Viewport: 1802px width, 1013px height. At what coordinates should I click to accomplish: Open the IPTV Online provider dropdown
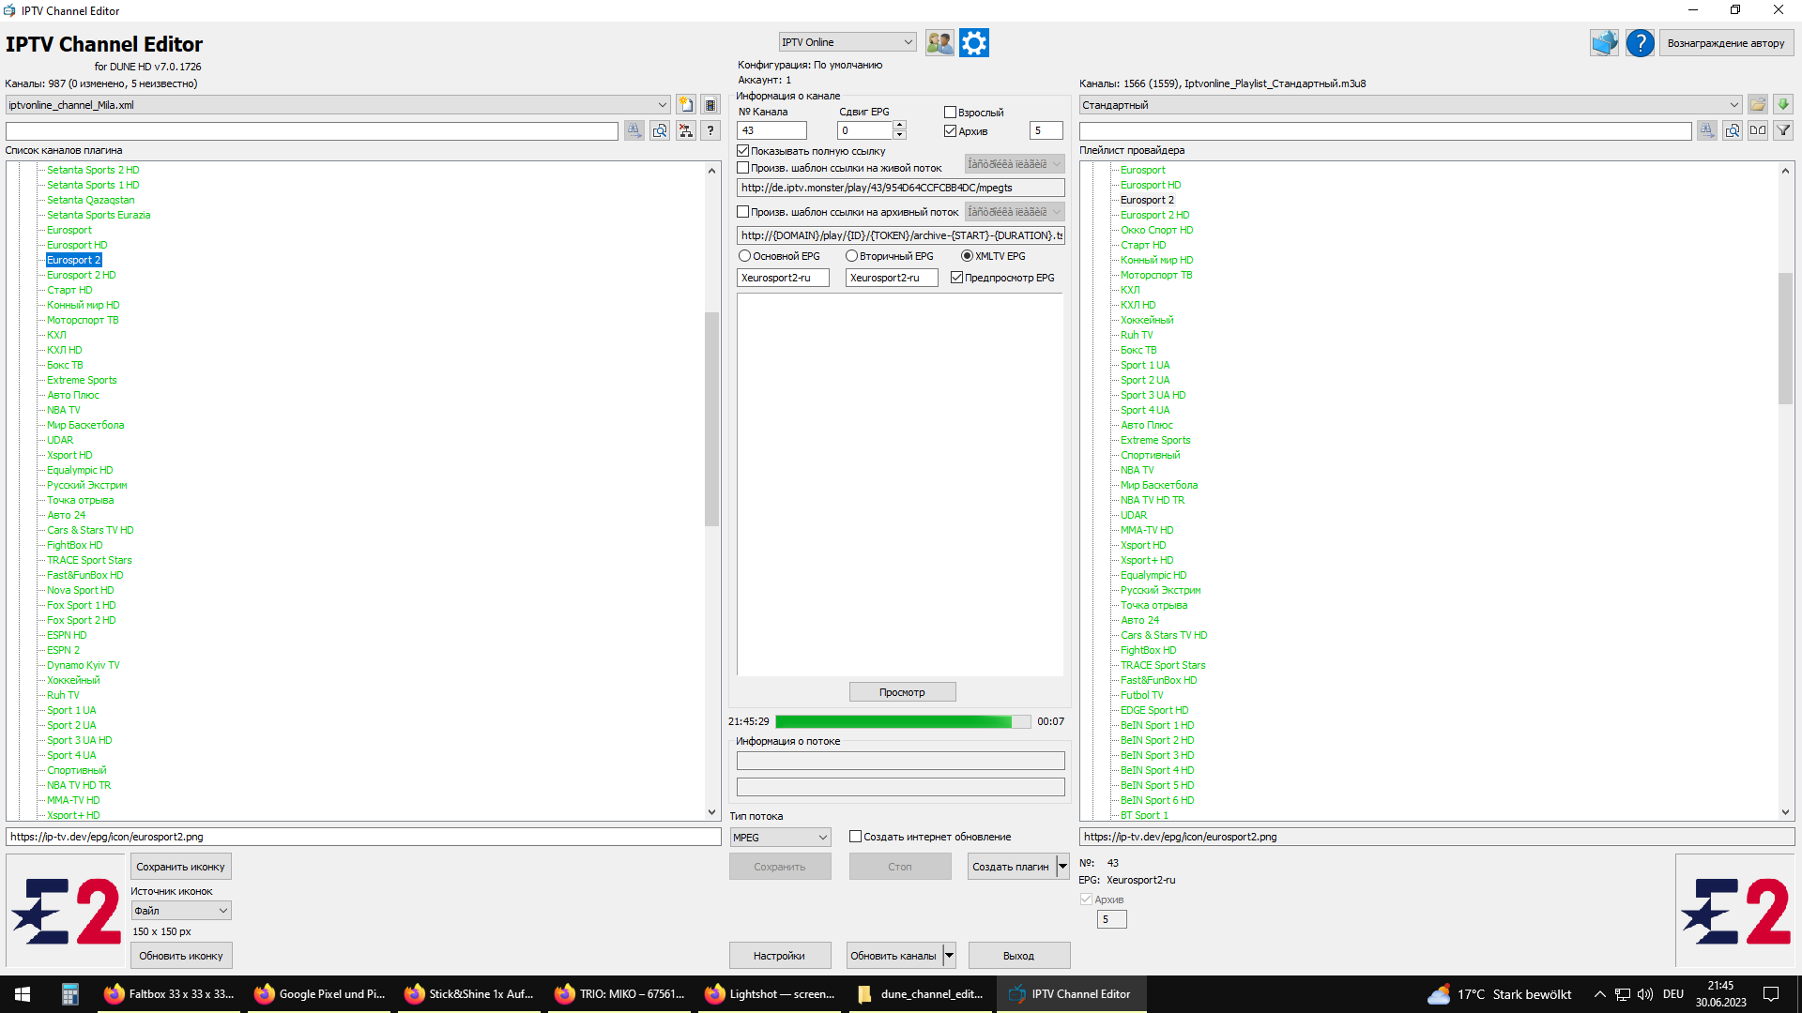pyautogui.click(x=847, y=42)
